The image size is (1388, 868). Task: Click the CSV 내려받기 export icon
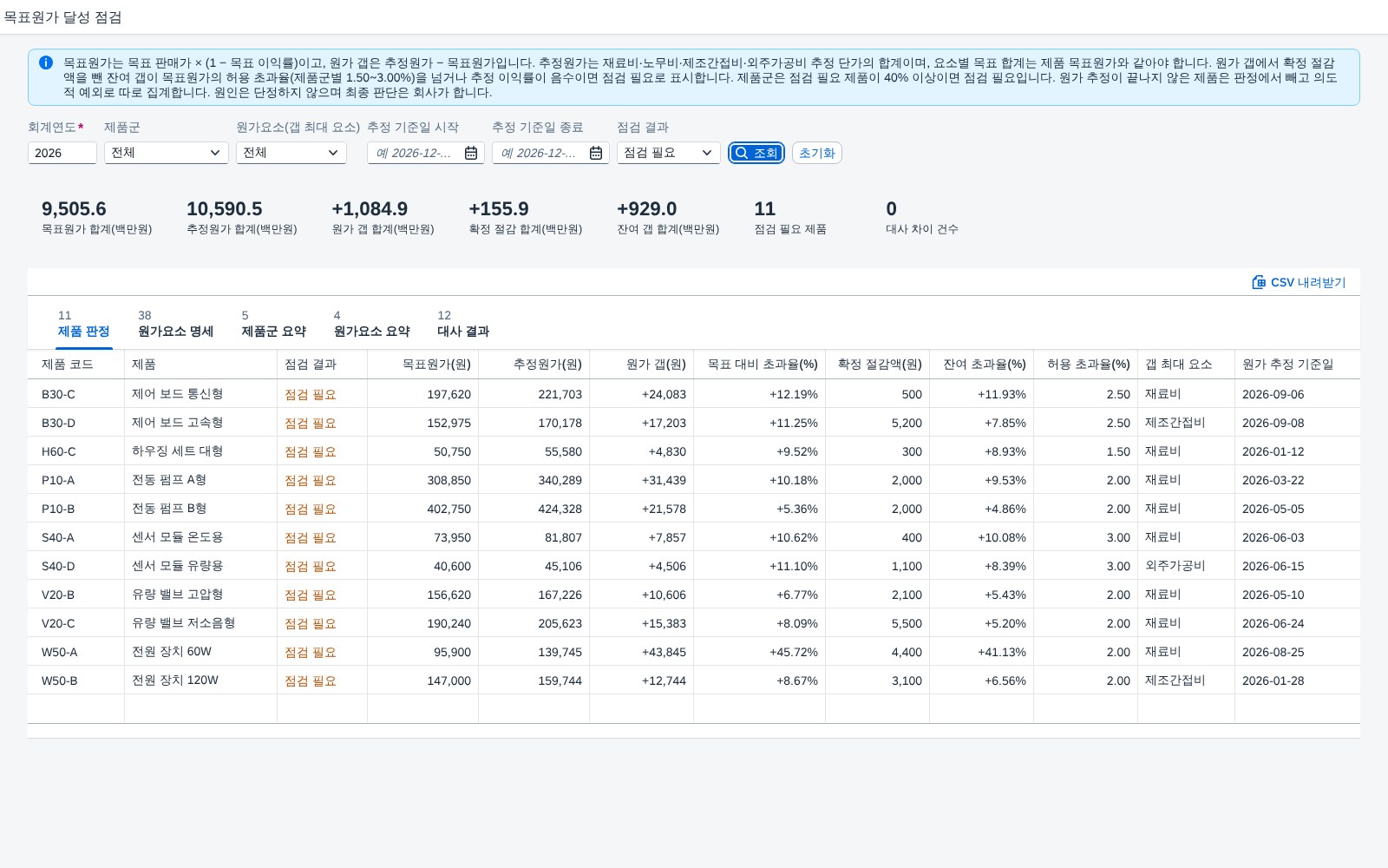(x=1259, y=282)
